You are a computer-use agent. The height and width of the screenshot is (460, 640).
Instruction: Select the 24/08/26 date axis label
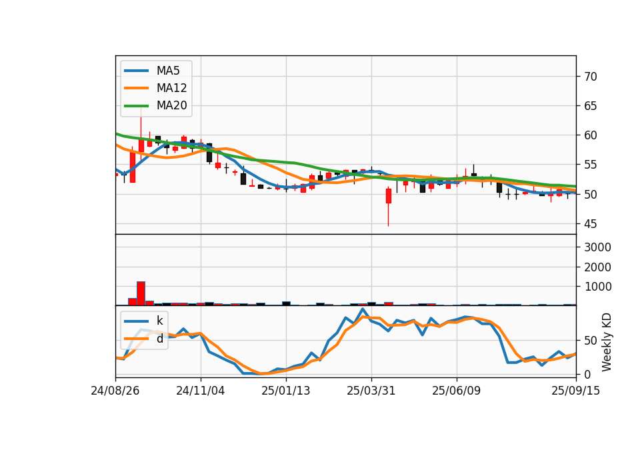point(115,391)
